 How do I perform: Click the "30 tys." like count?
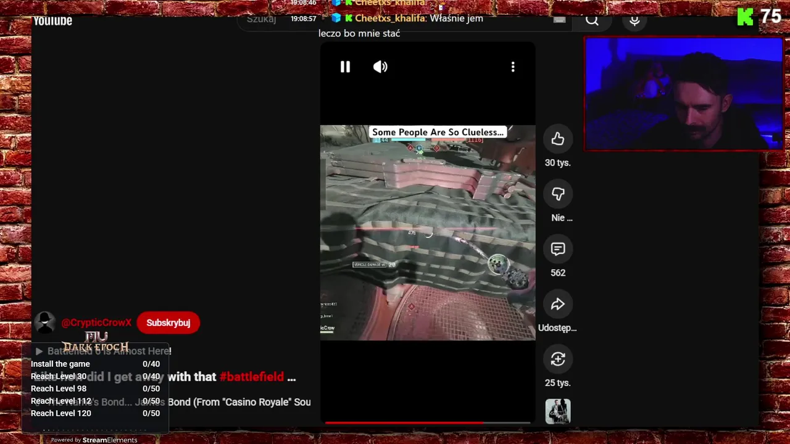point(558,163)
